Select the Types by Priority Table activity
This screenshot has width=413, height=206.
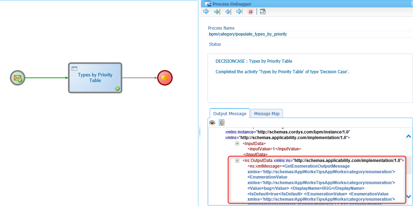coord(95,78)
